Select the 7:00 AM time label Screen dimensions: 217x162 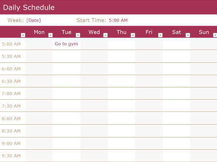pyautogui.click(x=11, y=94)
